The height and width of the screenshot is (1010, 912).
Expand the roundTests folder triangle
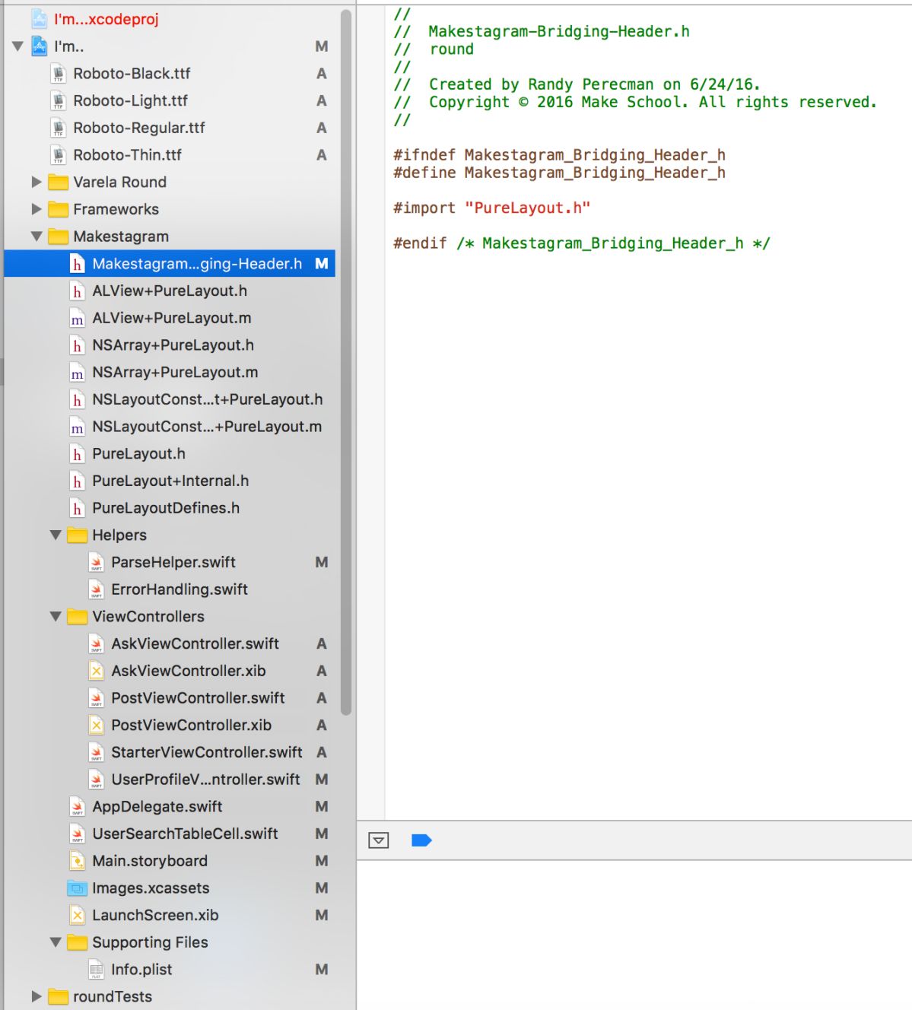pyautogui.click(x=37, y=996)
